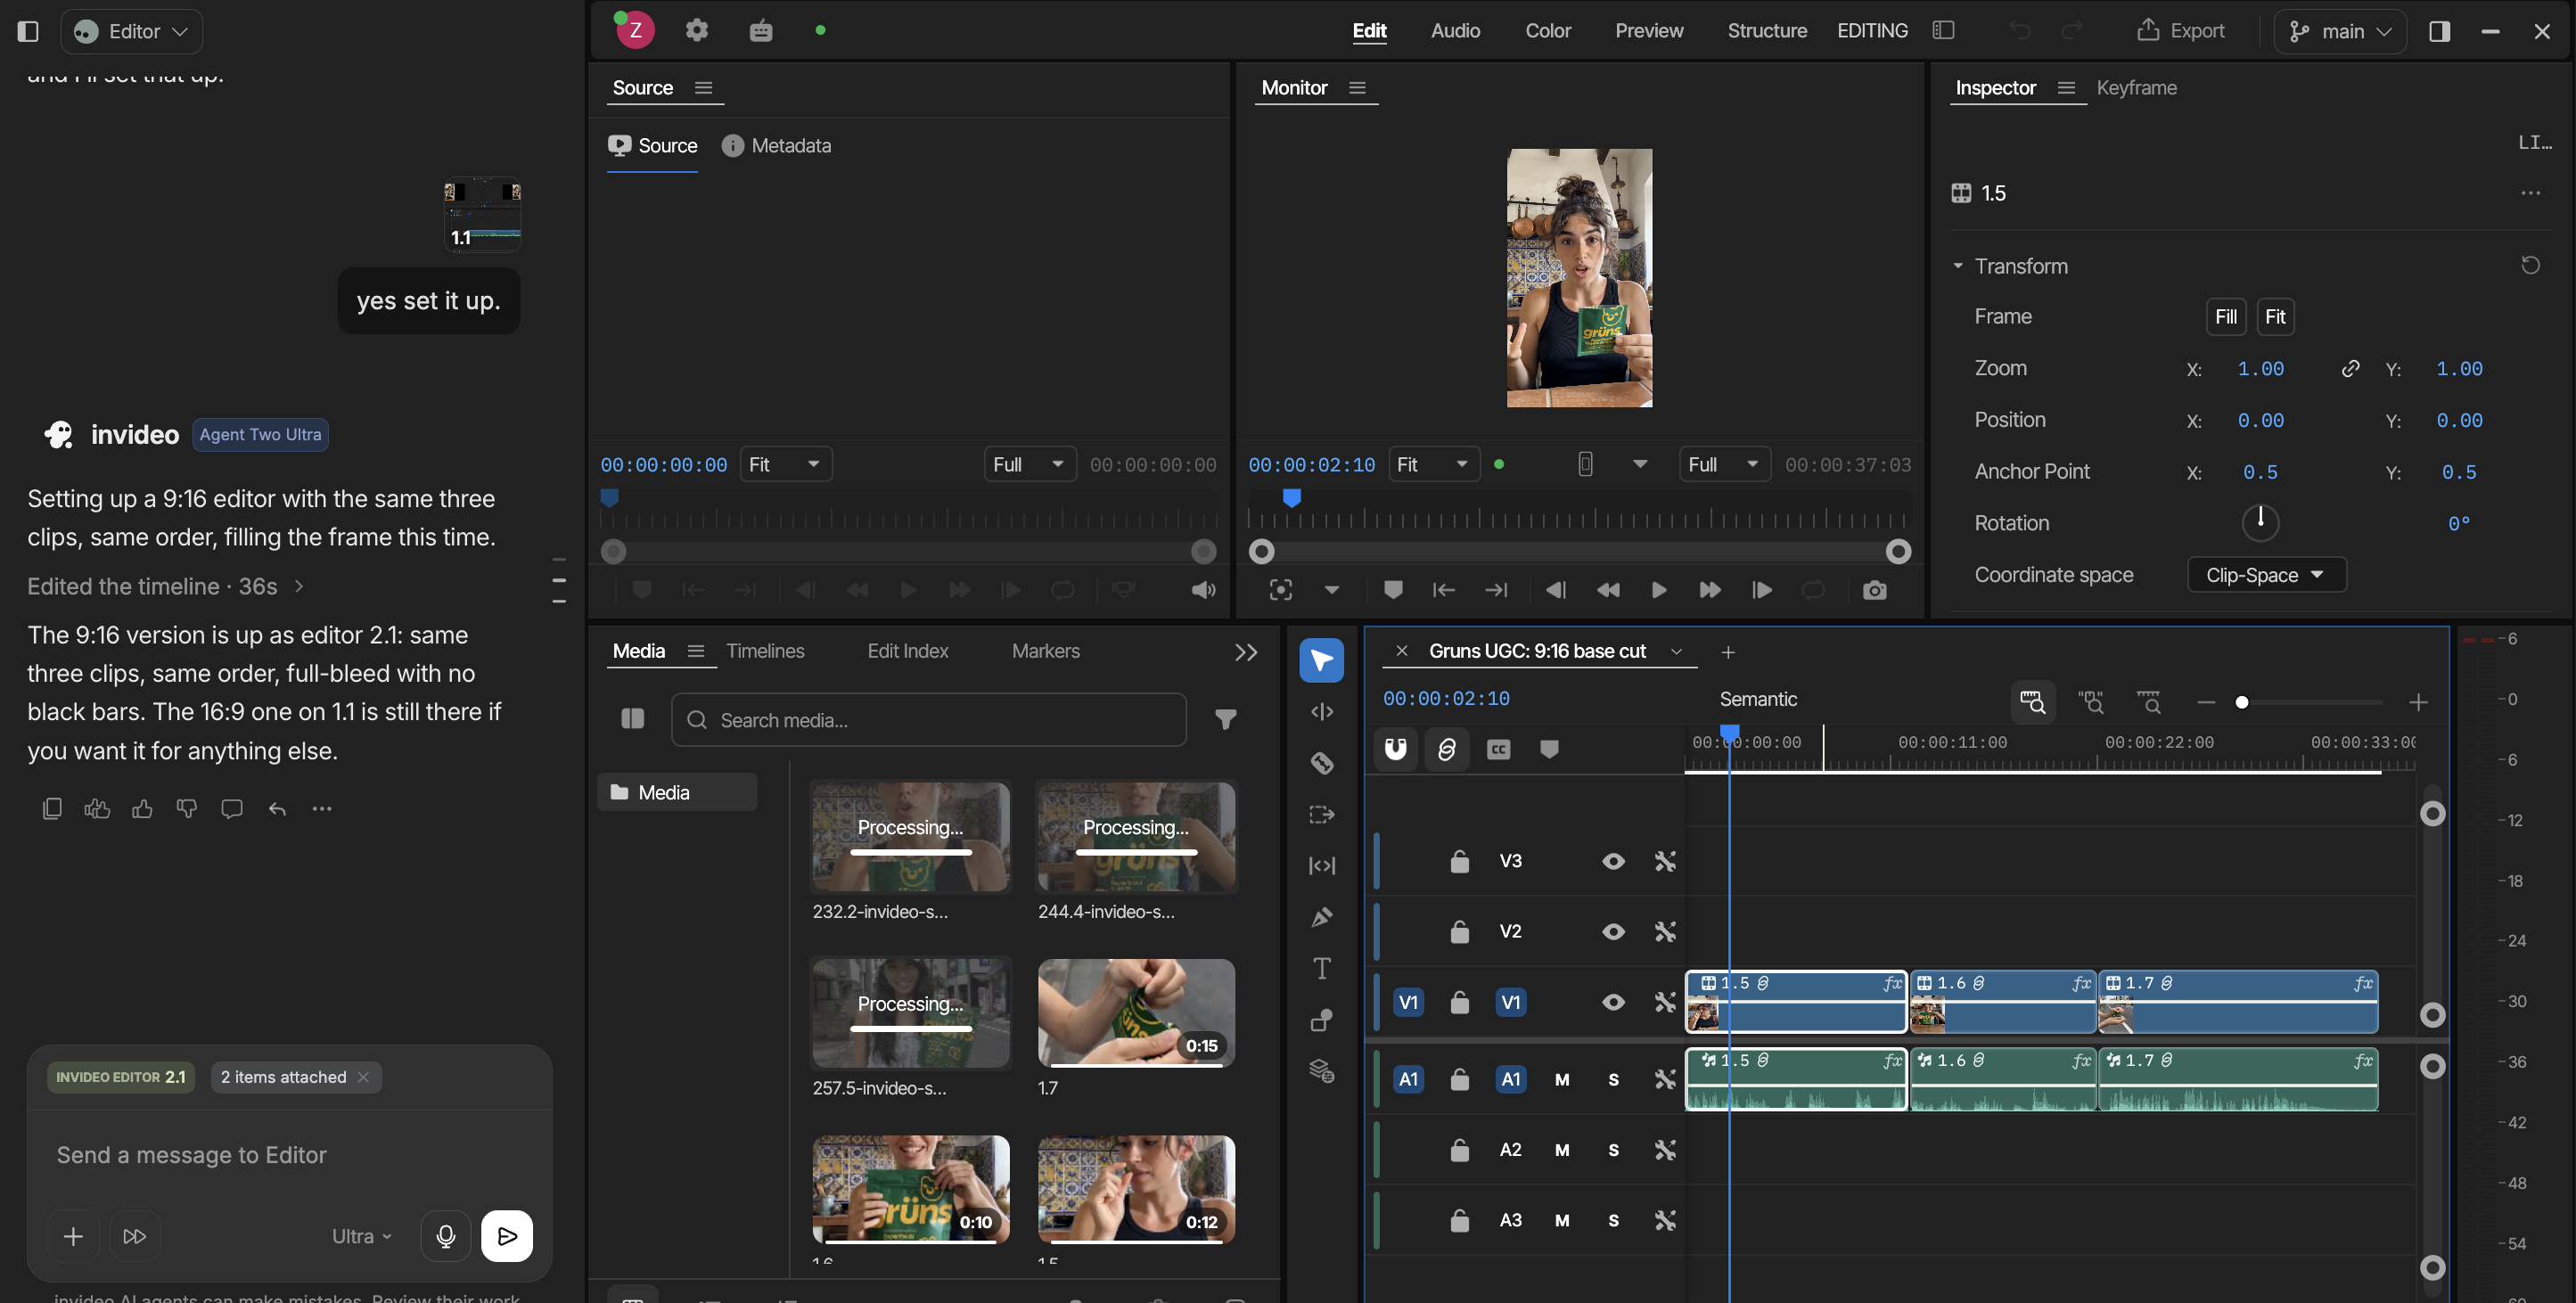Select the Media folder
The height and width of the screenshot is (1303, 2576).
[677, 792]
